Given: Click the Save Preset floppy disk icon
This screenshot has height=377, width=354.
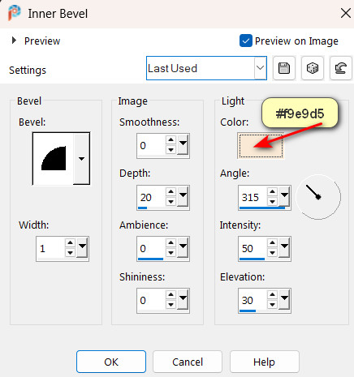Looking at the screenshot, I should (x=284, y=68).
